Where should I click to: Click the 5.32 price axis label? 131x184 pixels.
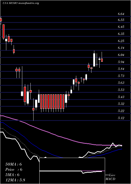(x=121, y=104)
